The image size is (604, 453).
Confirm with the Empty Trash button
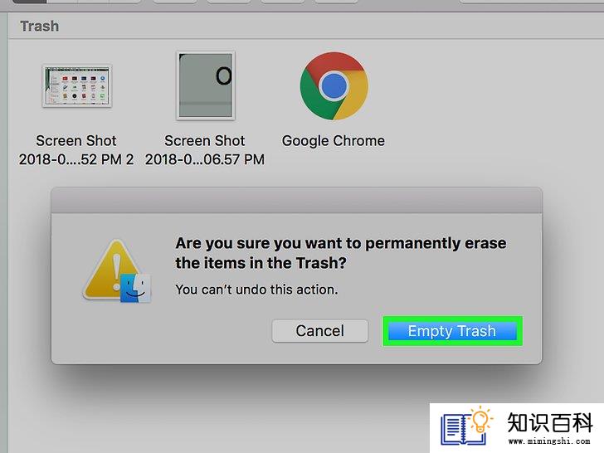point(452,331)
